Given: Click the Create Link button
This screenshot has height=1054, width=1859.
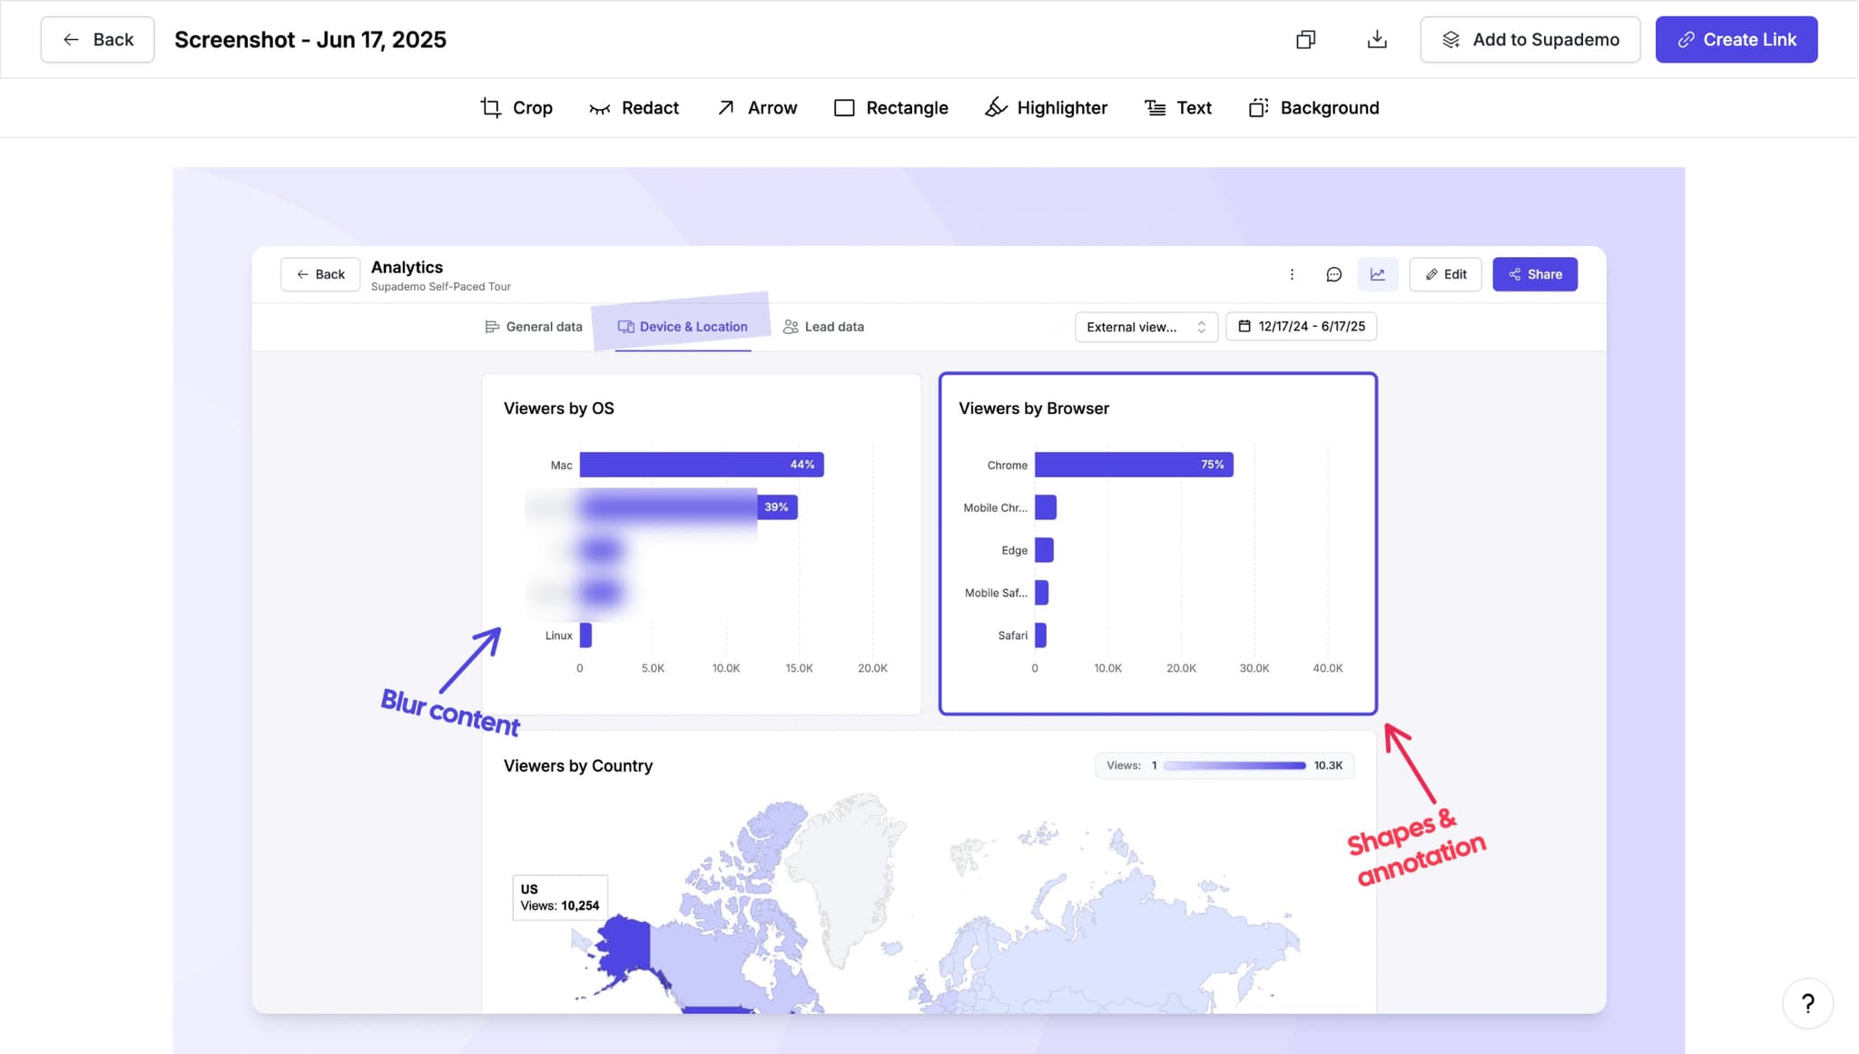Looking at the screenshot, I should pyautogui.click(x=1736, y=40).
